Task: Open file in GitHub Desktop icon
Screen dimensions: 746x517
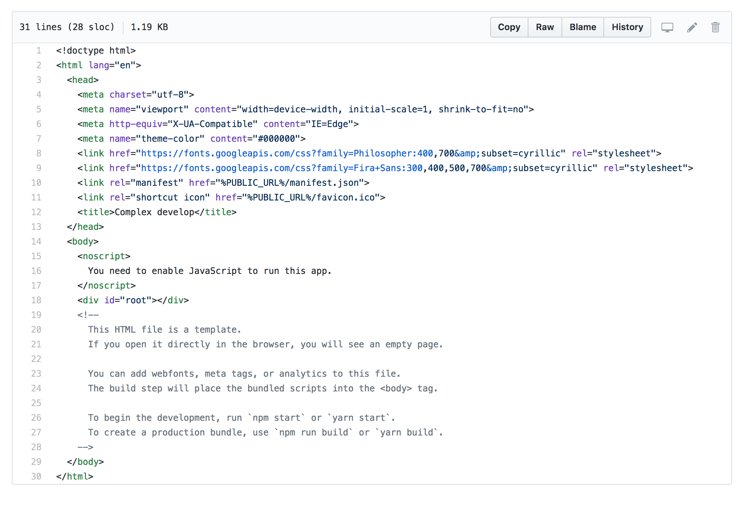Action: click(x=667, y=27)
